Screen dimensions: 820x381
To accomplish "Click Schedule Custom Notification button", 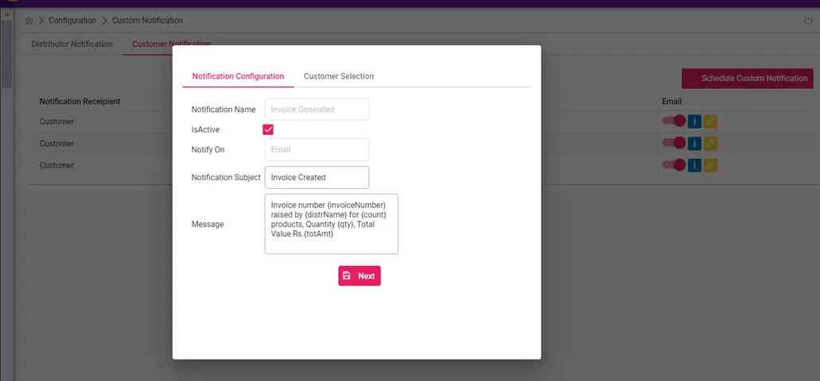I will [748, 79].
